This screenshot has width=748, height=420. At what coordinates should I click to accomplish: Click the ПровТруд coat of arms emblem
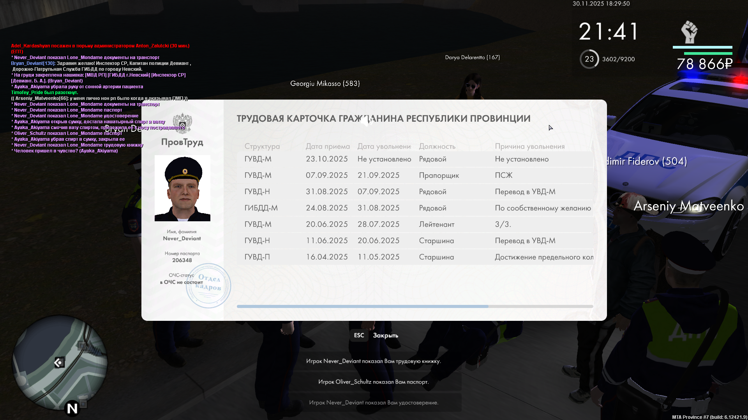[x=182, y=123]
